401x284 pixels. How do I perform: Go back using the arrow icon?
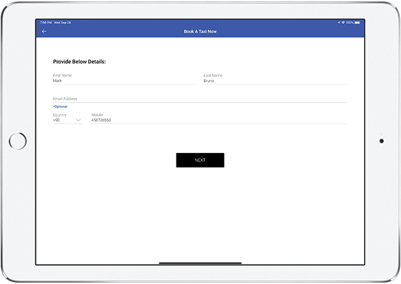44,31
